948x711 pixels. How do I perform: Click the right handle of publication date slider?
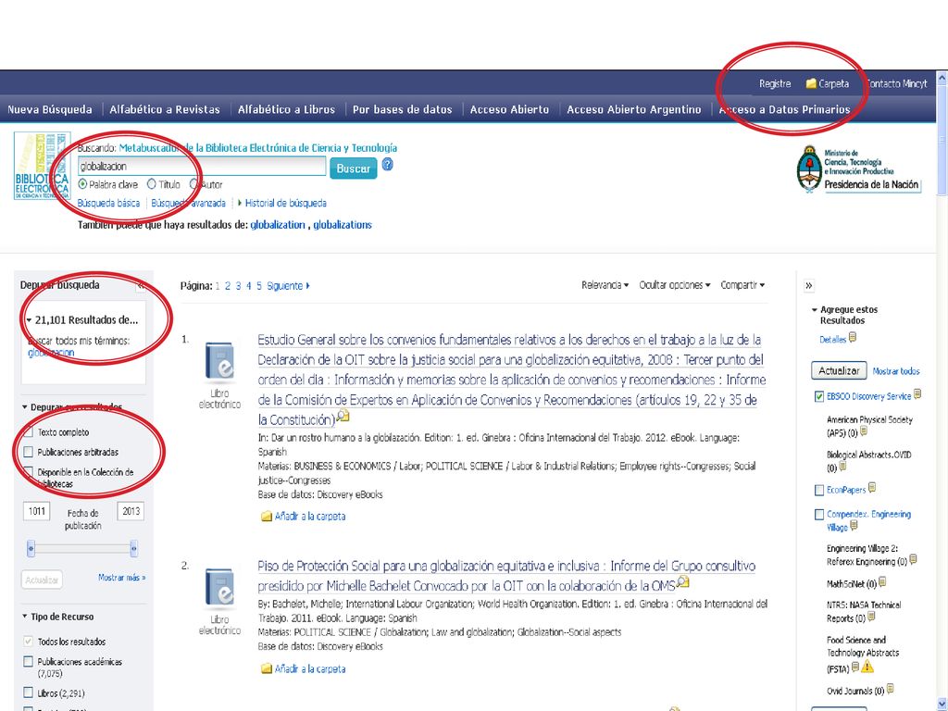click(133, 548)
